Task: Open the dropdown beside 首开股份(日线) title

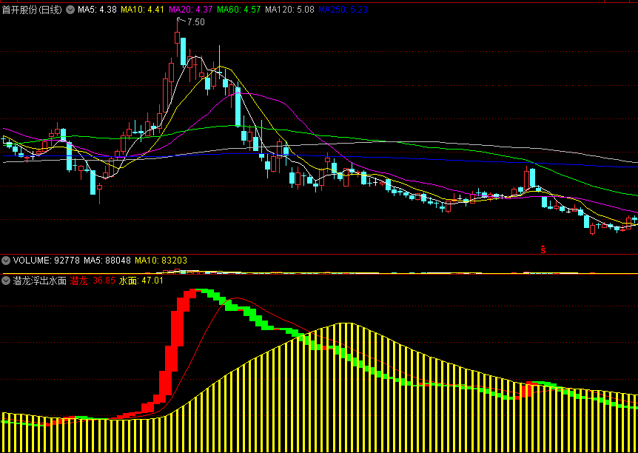Action: 70,10
